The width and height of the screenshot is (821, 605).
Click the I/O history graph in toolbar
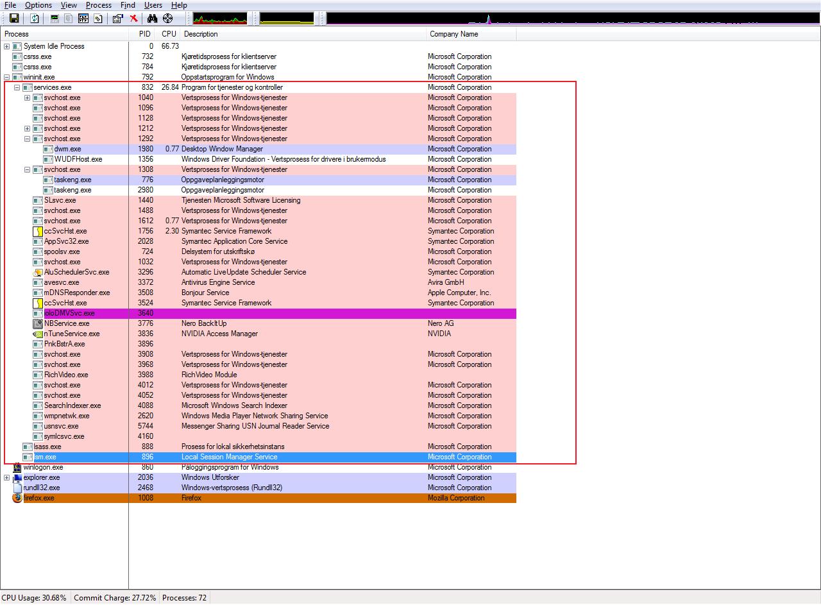tap(573, 19)
